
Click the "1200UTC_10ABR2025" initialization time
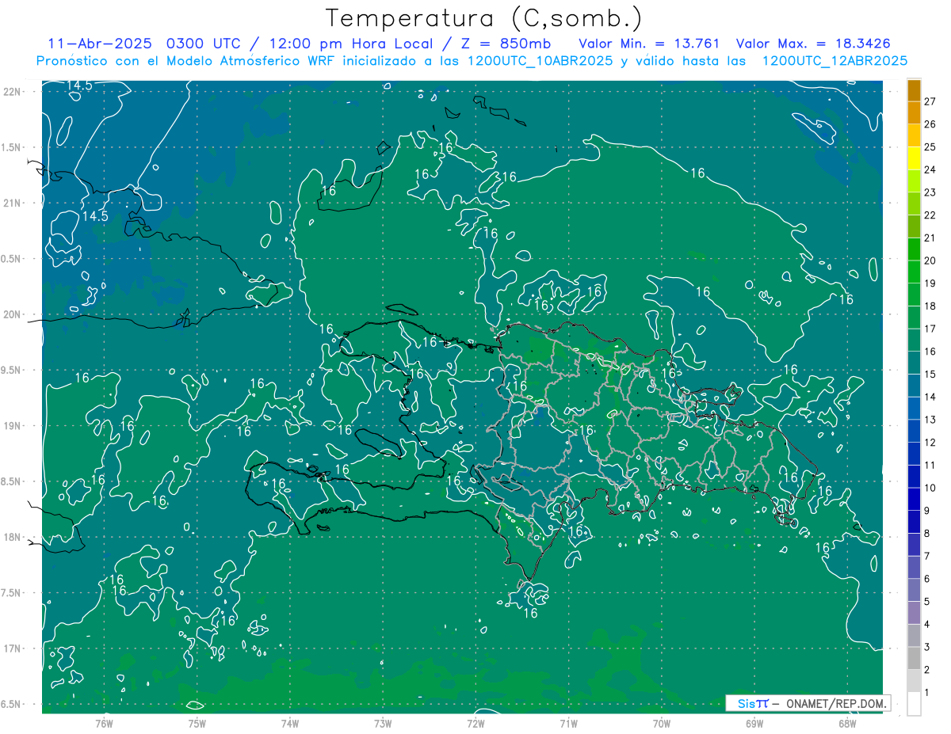[539, 61]
